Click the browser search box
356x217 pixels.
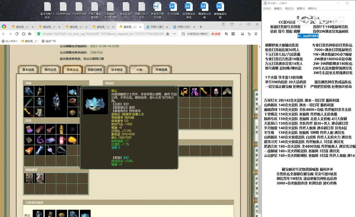pyautogui.click(x=198, y=34)
